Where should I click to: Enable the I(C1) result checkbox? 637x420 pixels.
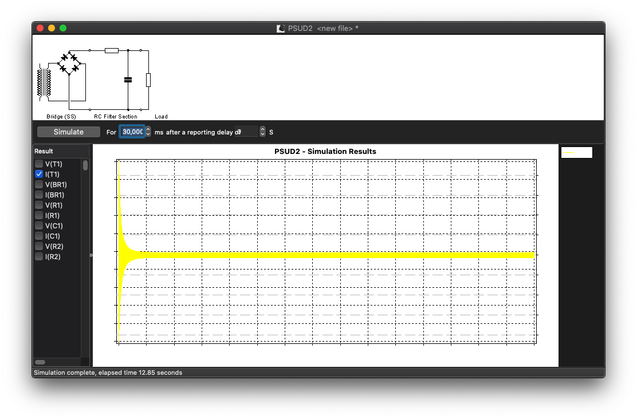point(39,236)
